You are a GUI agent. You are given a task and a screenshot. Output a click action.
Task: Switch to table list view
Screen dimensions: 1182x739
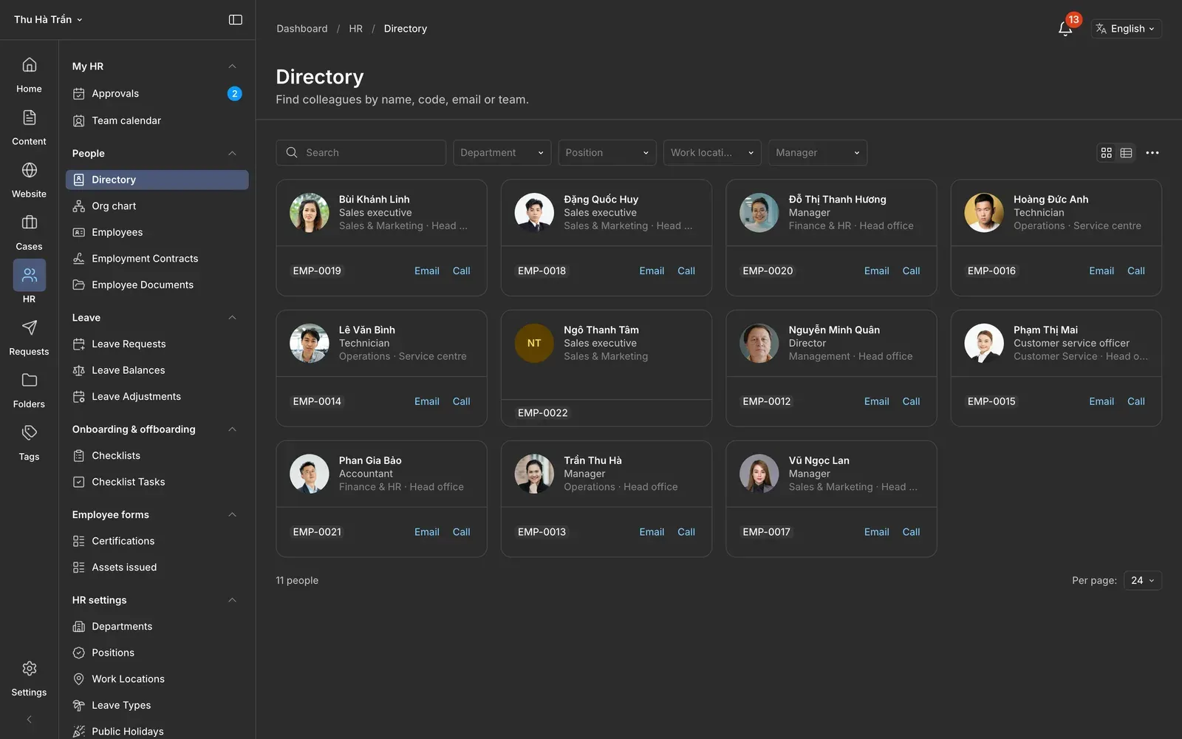(x=1126, y=153)
